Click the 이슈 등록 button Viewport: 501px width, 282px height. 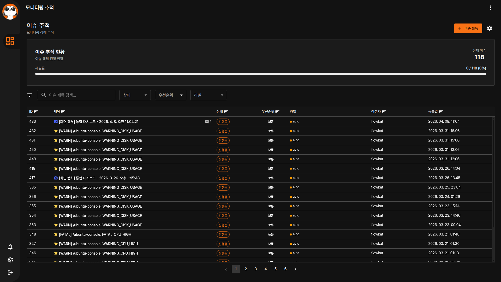click(x=468, y=28)
